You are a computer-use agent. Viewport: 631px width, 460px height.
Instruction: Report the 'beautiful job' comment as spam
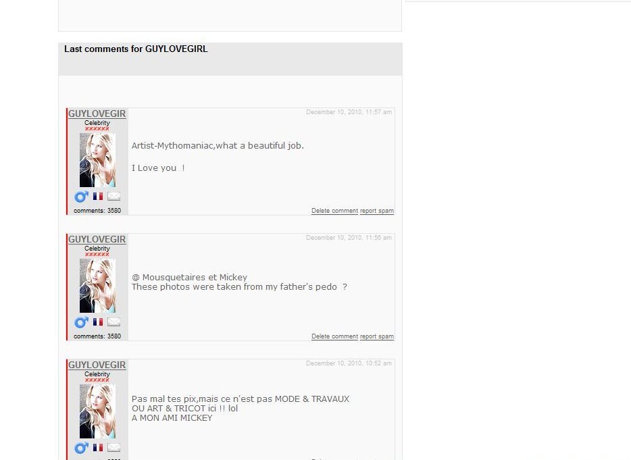point(377,211)
